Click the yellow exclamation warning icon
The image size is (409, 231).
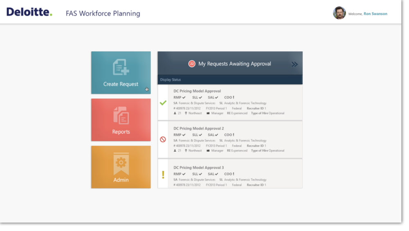pyautogui.click(x=163, y=175)
